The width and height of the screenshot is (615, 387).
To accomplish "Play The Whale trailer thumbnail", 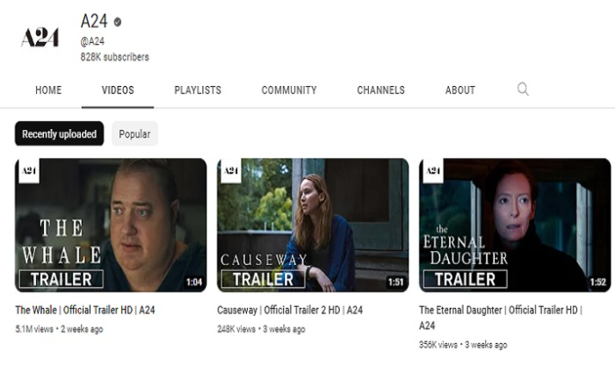I will point(111,226).
